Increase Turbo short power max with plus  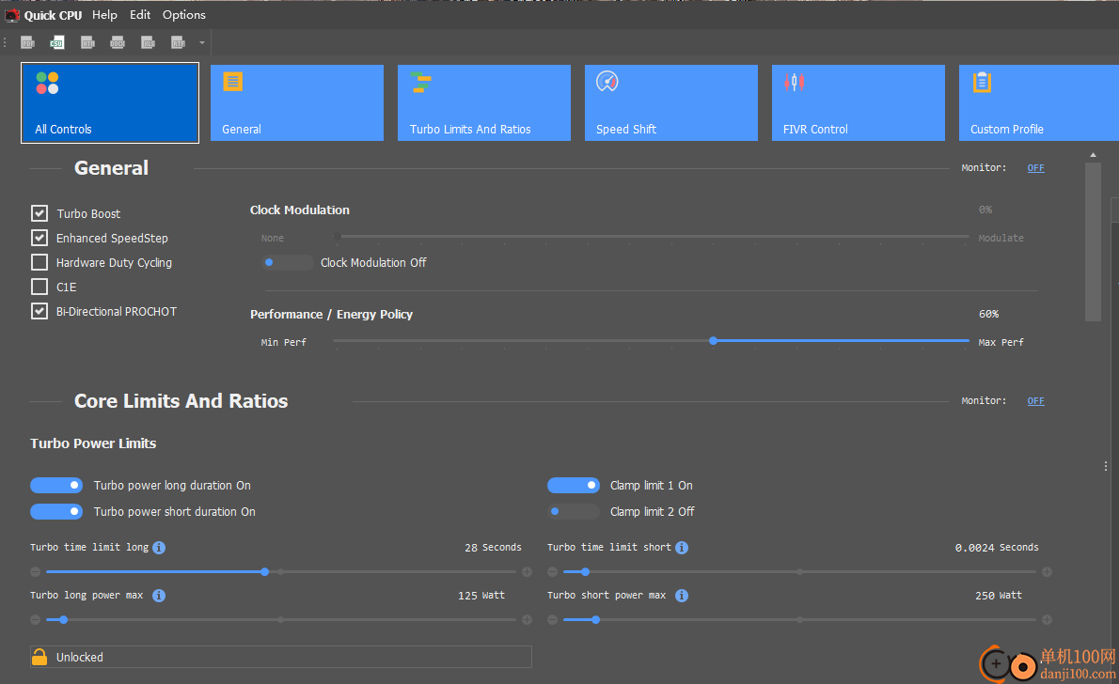coord(1047,620)
